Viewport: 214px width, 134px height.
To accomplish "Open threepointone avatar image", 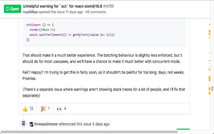I will 31,124.
